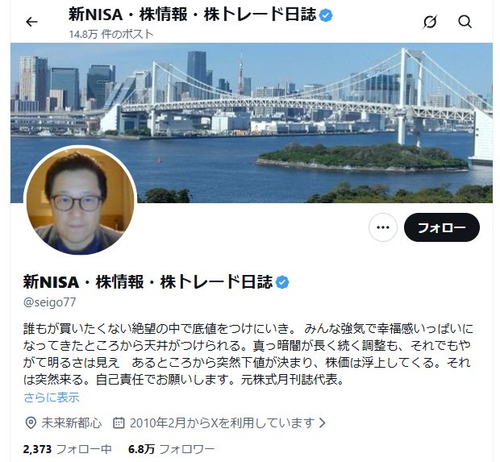Open the round profile photo
The height and width of the screenshot is (462, 500).
click(81, 202)
